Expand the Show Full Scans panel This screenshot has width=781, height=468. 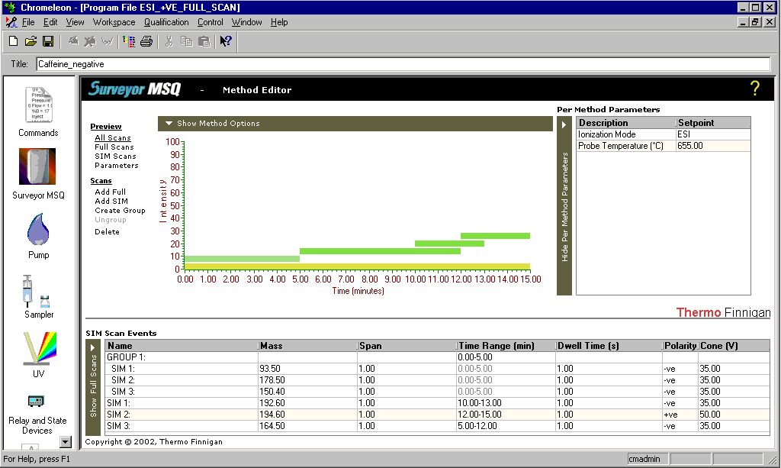pos(92,387)
